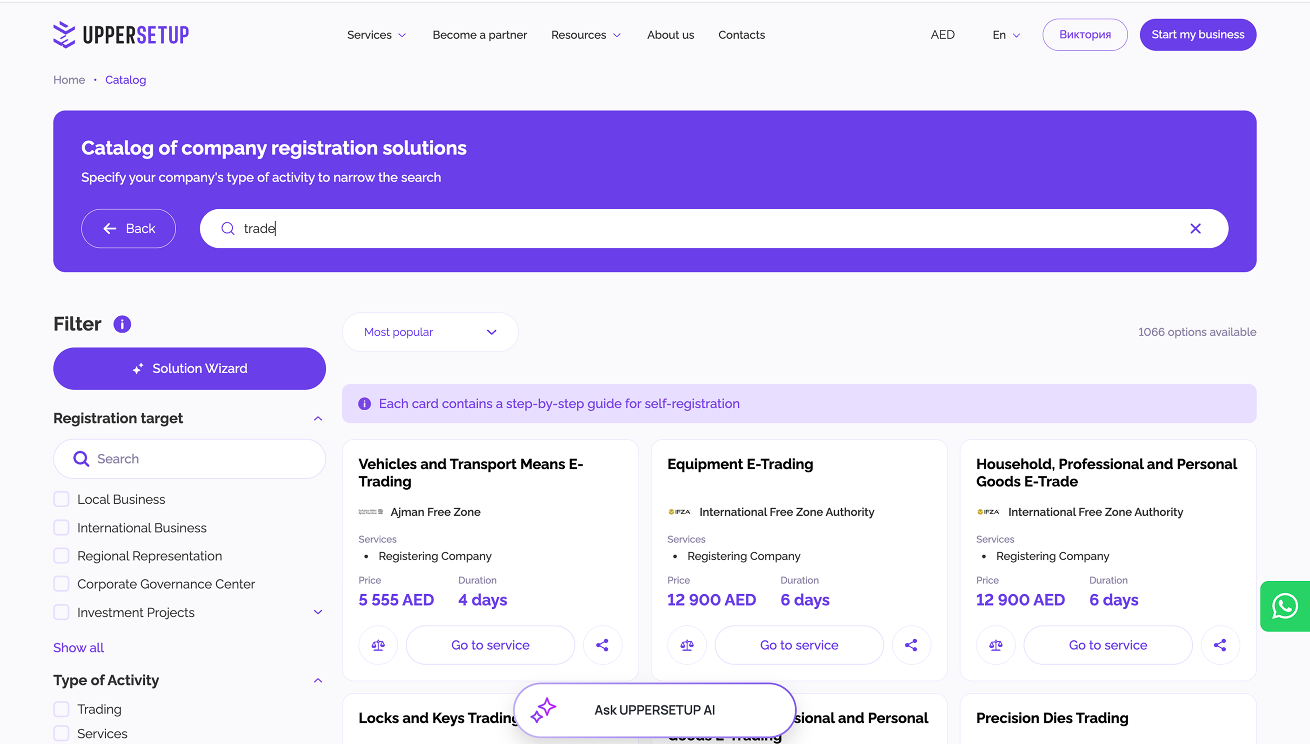Screen dimensions: 1310x744
Task: Click compare scales icon on Vehicles E-Trading card
Action: tap(378, 645)
